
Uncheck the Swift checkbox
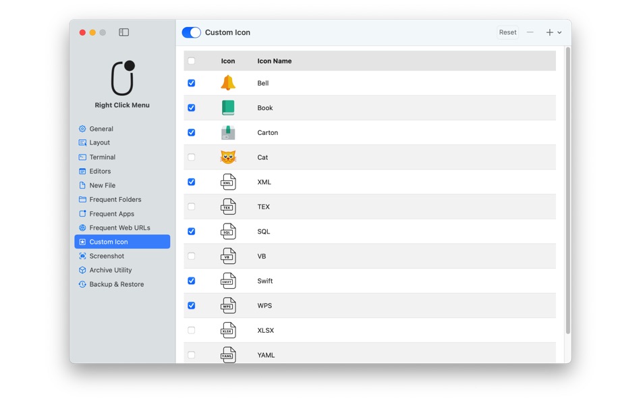(192, 281)
